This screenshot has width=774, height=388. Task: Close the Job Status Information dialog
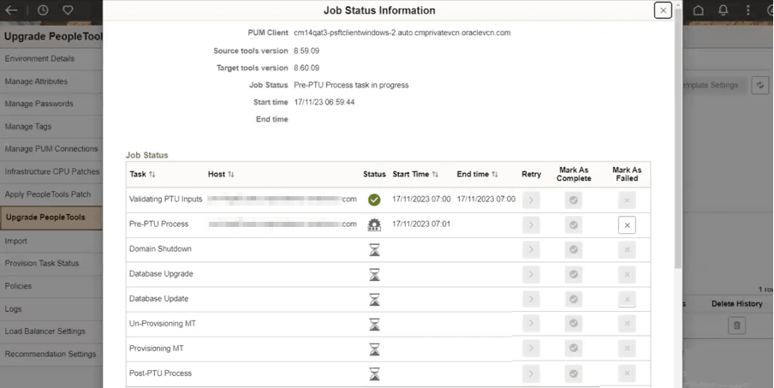pos(662,10)
